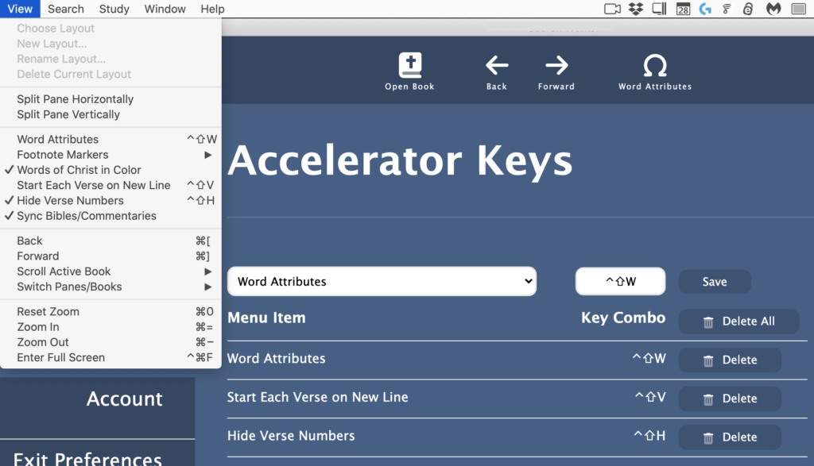Close the open View menu

pyautogui.click(x=20, y=9)
